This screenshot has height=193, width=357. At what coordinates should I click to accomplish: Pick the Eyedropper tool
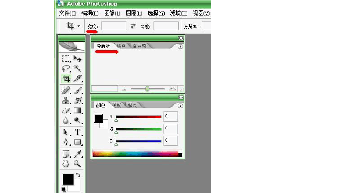(x=78, y=154)
